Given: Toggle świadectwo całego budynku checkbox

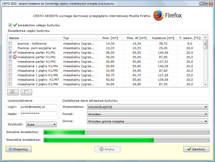Looking at the screenshot, I should click(10, 25).
